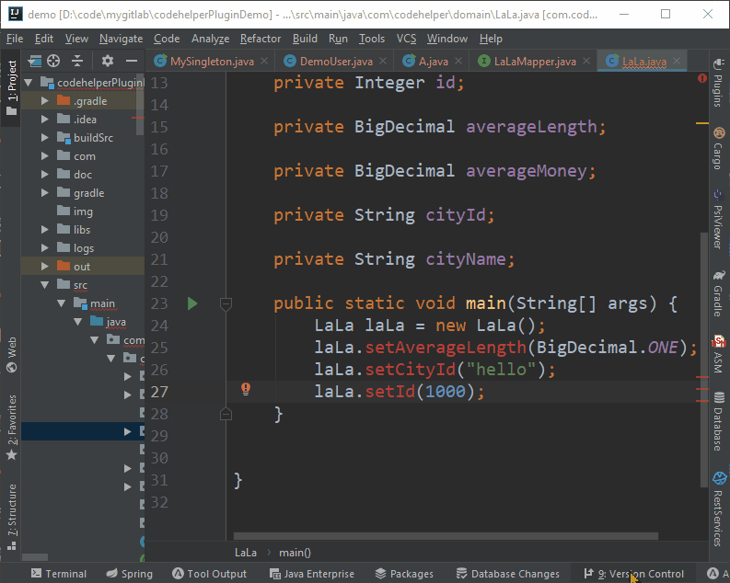The height and width of the screenshot is (583, 730).
Task: Click the "hello" string literal
Action: 502,370
